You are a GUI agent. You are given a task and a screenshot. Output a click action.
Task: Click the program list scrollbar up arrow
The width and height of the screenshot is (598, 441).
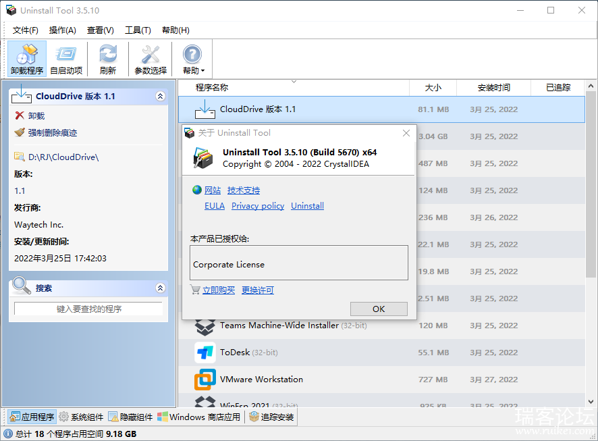[x=591, y=86]
